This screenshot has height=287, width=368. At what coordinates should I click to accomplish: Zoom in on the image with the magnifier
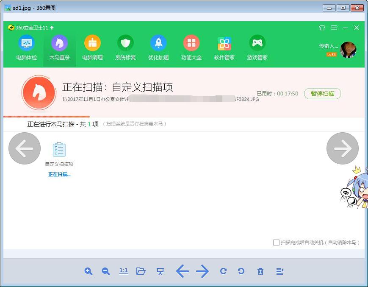tap(88, 271)
